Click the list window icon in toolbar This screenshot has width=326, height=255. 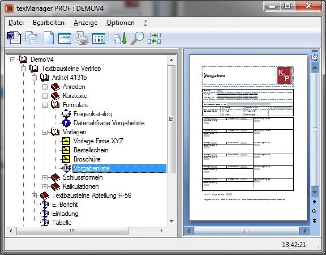65,38
